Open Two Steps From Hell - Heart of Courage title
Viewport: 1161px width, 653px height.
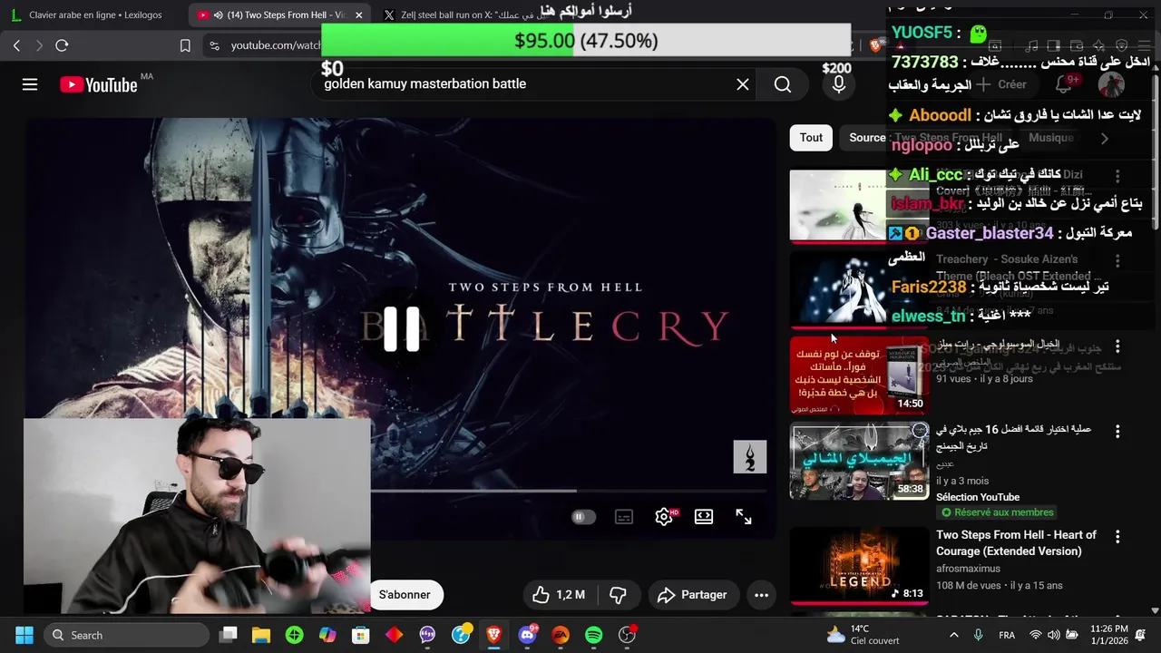[x=1016, y=543]
